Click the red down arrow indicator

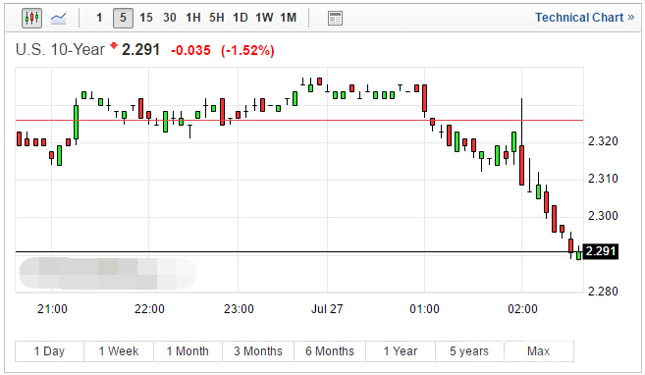(x=114, y=45)
